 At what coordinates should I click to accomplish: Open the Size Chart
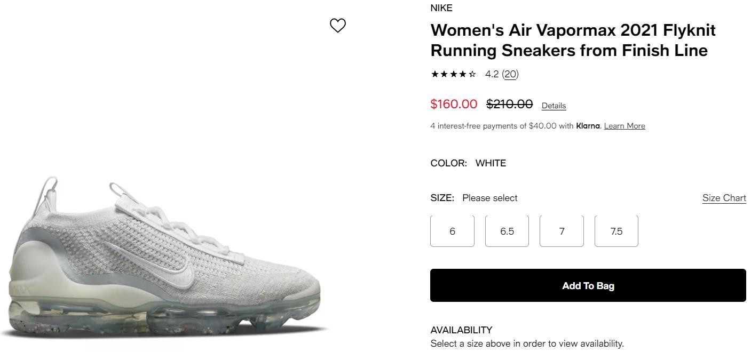724,197
